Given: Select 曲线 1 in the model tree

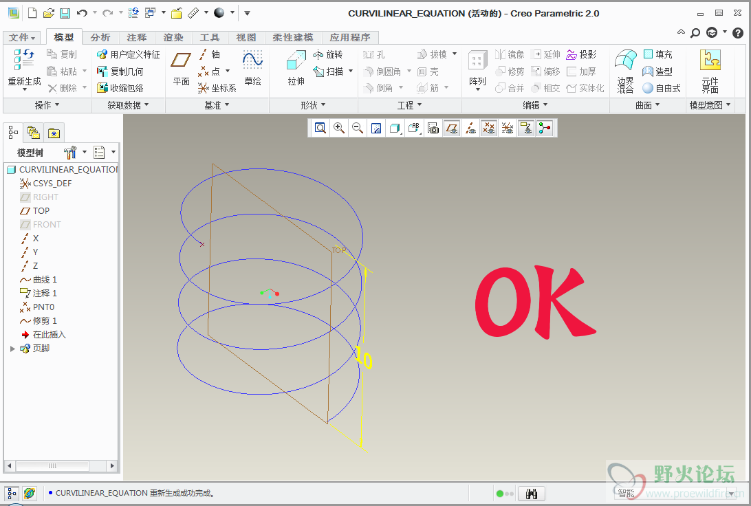Looking at the screenshot, I should click(45, 280).
